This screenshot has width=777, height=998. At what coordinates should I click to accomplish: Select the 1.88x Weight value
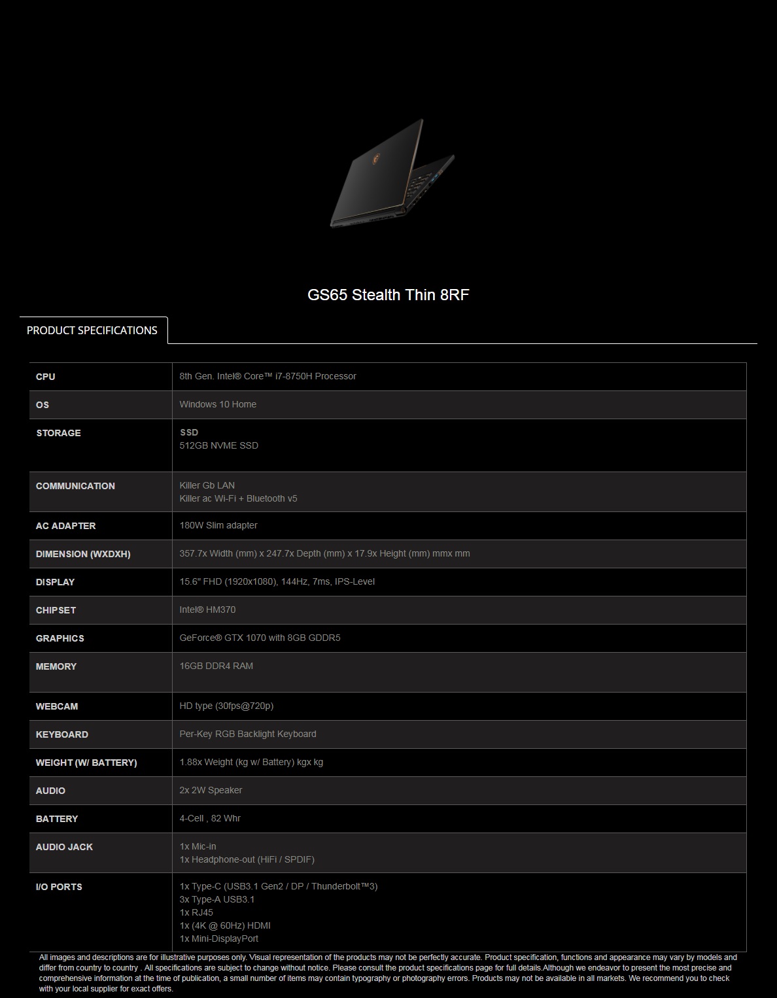coord(252,762)
